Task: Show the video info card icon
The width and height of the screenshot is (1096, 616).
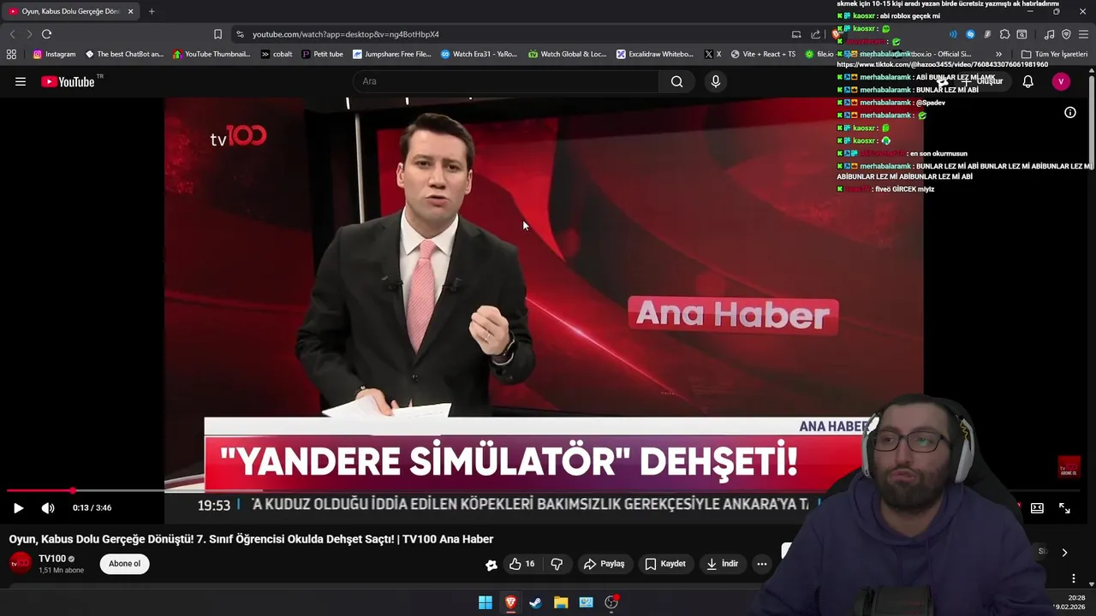Action: click(1070, 112)
